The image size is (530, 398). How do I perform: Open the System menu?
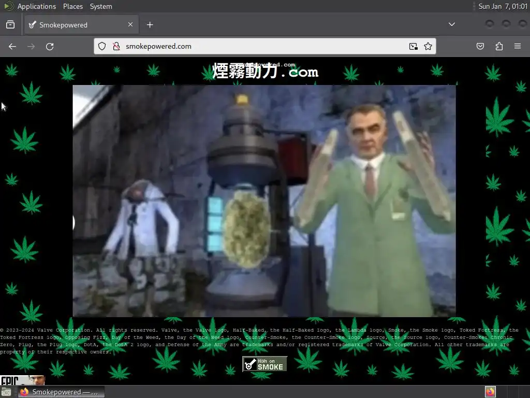101,6
